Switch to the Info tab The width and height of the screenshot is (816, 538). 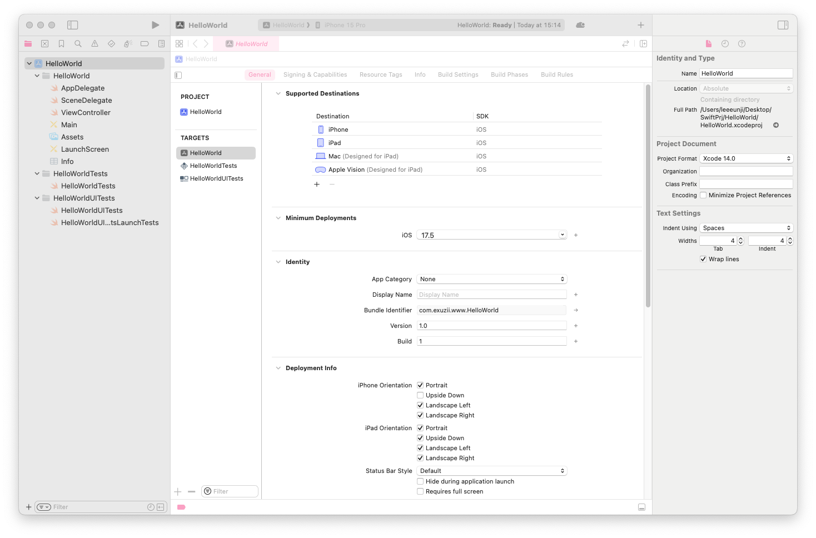(x=420, y=74)
